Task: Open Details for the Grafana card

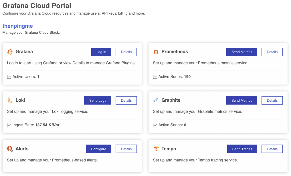Action: [x=126, y=52]
